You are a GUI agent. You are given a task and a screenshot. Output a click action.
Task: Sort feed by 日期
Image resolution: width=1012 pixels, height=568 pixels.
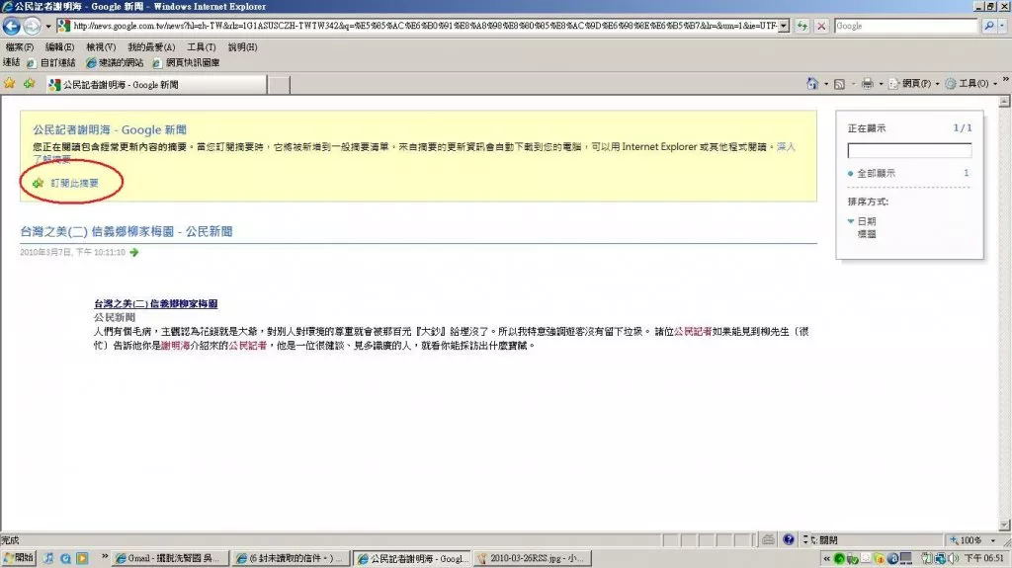[x=866, y=221]
